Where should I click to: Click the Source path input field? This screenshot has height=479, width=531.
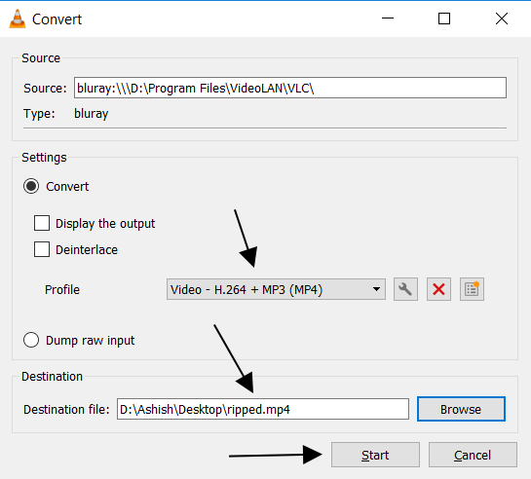tap(290, 88)
